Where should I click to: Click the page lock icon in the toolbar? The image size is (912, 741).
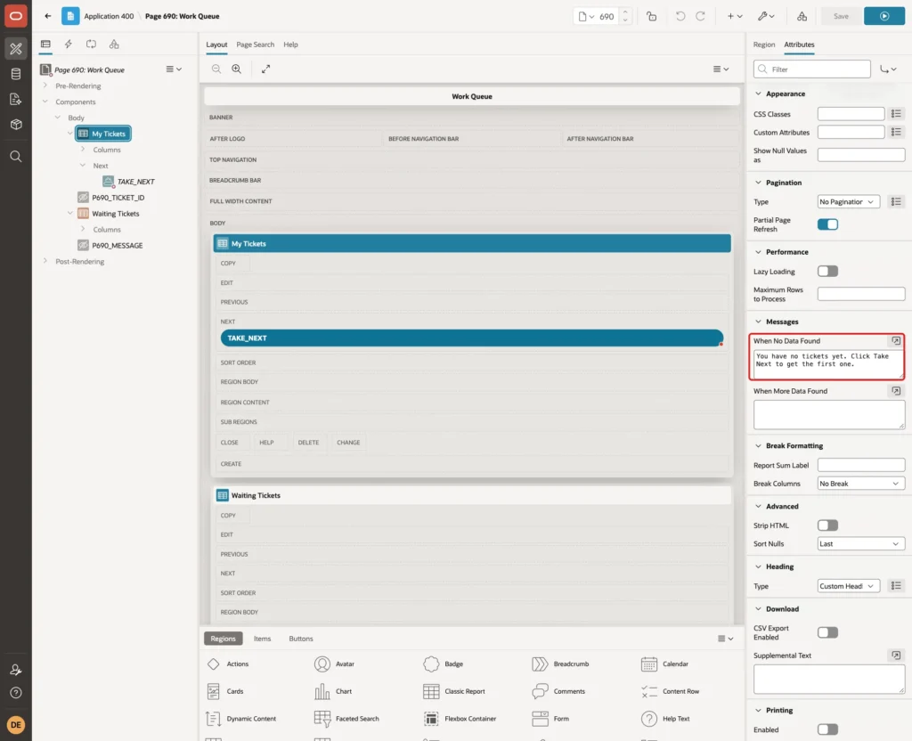(651, 16)
